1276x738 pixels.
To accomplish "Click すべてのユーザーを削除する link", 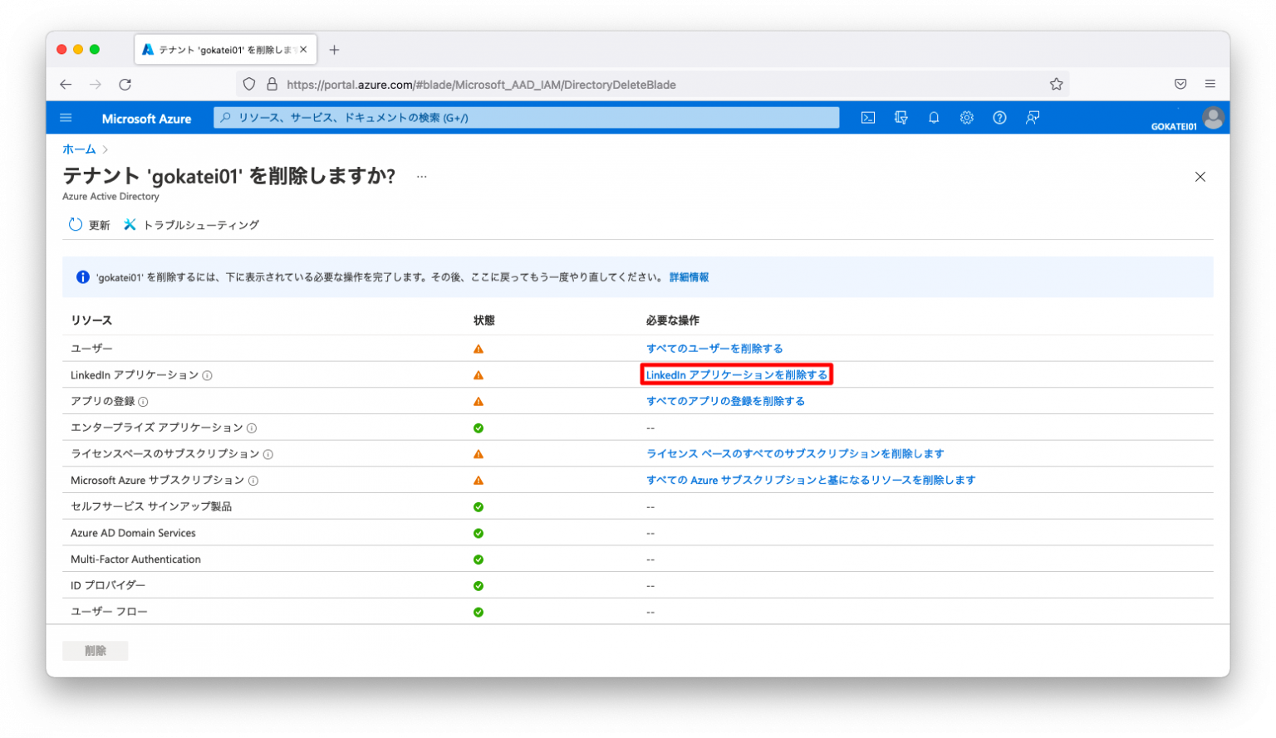I will (x=714, y=348).
